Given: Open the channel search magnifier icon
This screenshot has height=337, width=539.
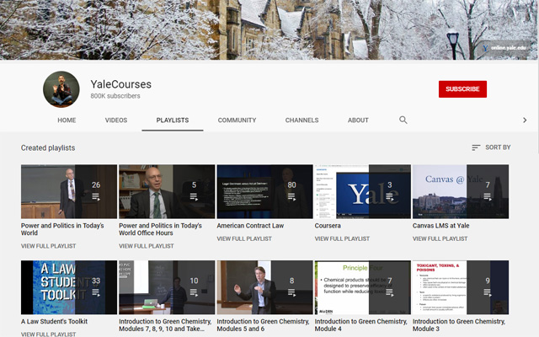Looking at the screenshot, I should pyautogui.click(x=403, y=120).
